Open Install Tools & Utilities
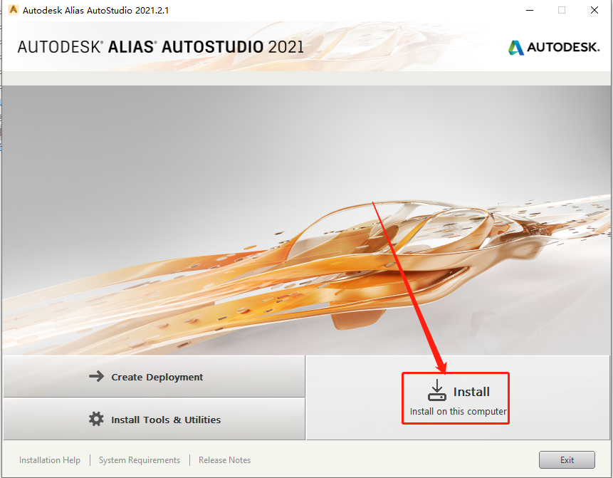Image resolution: width=613 pixels, height=478 pixels. (154, 419)
